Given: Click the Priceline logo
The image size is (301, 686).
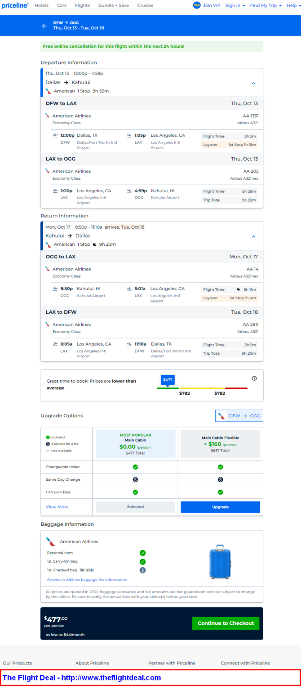Looking at the screenshot, I should point(15,5).
